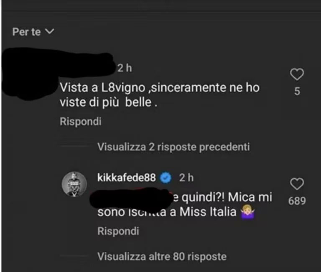Screen dimensions: 321x272
Task: Expand "Visualizza altre 80 risposte"
Action: coord(162,257)
